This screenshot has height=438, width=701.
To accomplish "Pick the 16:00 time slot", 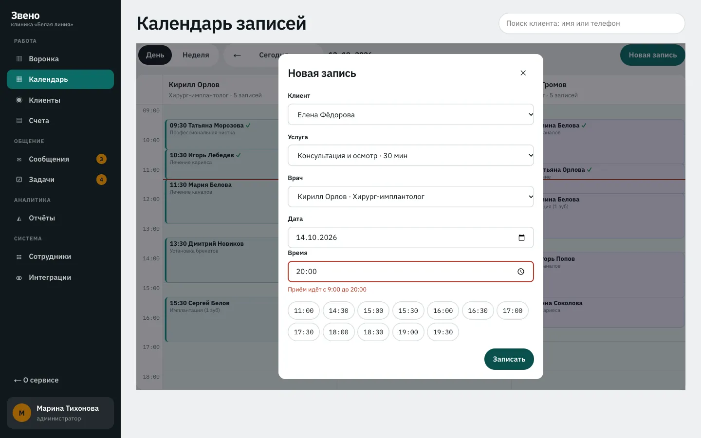I will (443, 310).
